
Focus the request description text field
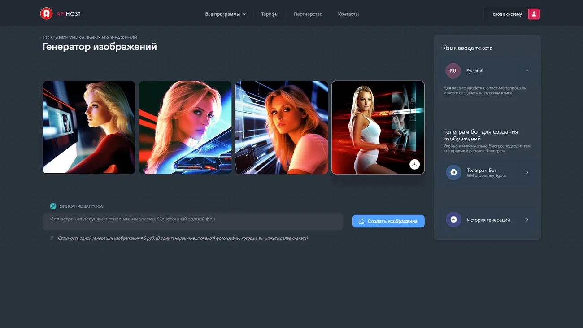(193, 221)
